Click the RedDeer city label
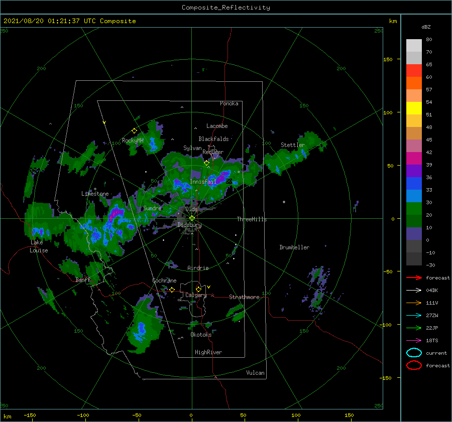Screen dimensions: 452x422 [213, 152]
